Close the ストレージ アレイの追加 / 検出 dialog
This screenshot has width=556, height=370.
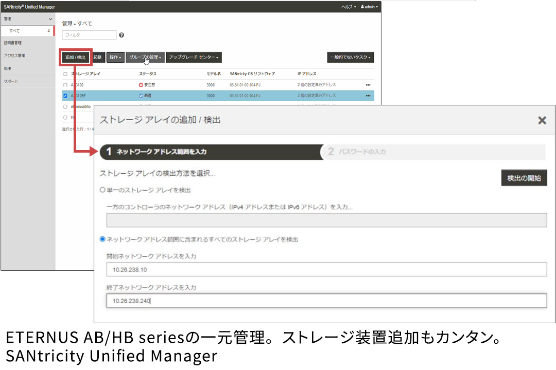click(x=542, y=120)
